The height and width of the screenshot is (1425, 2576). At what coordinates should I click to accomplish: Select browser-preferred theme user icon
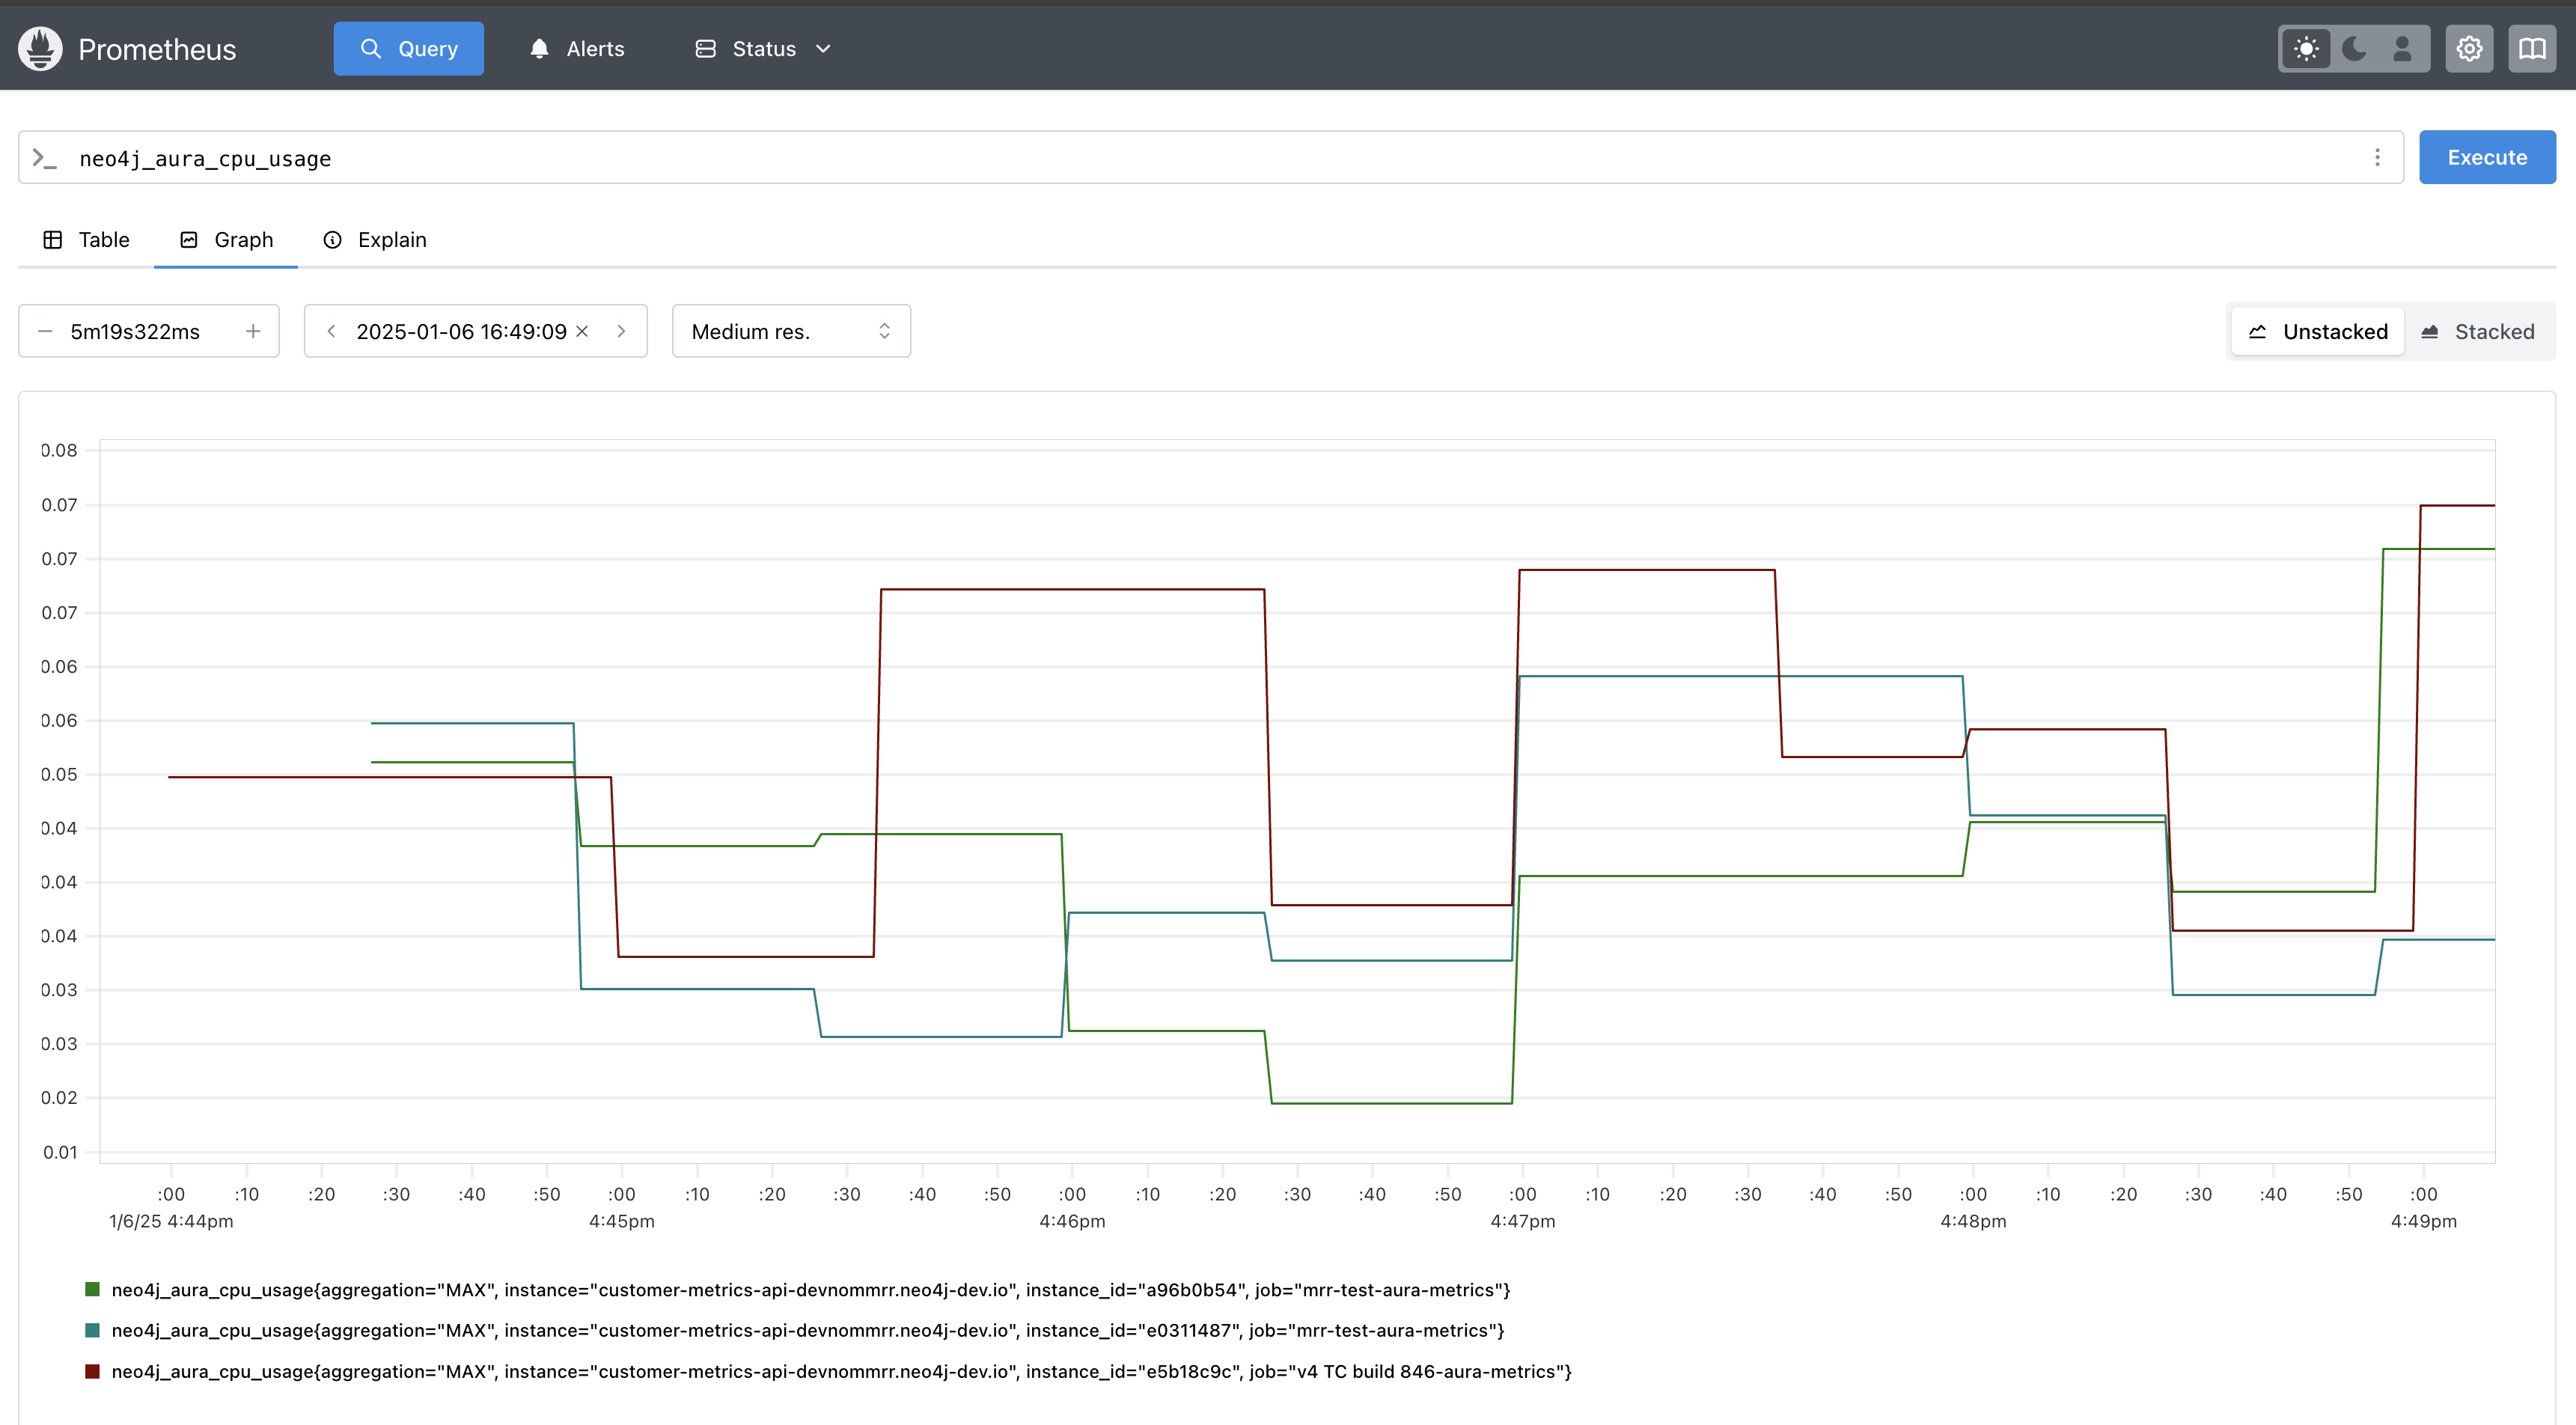(2402, 49)
